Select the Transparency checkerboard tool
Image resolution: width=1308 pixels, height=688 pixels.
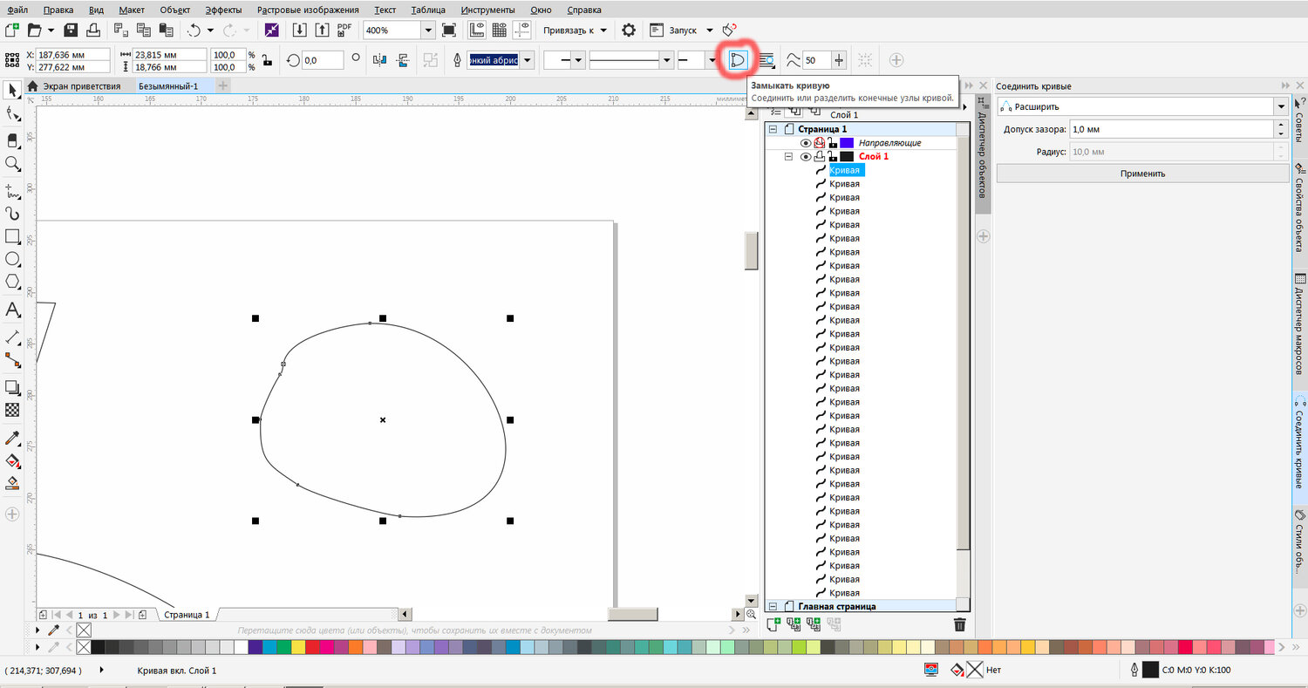(x=12, y=410)
